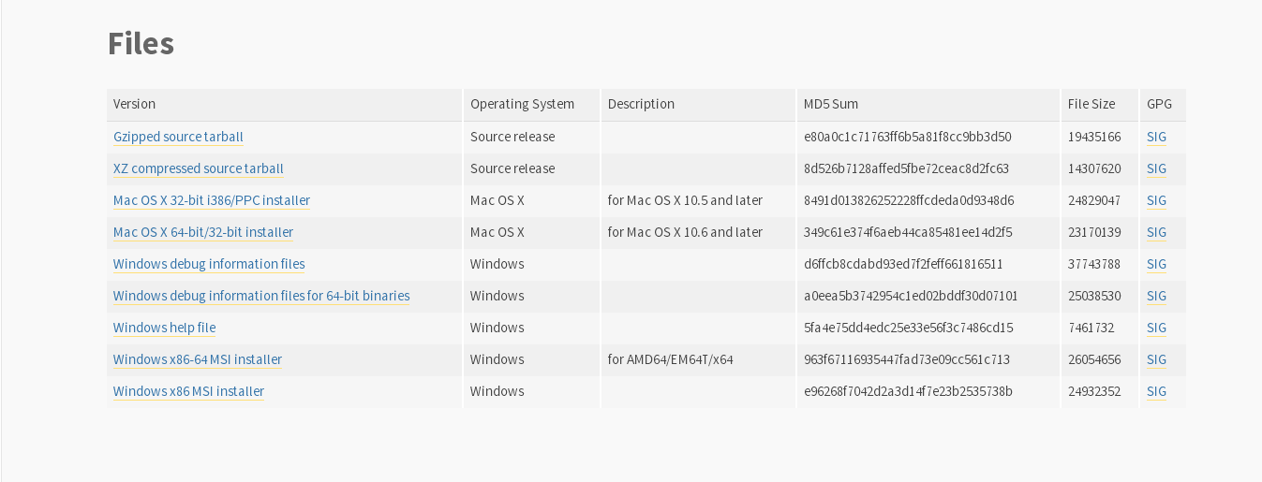Image resolution: width=1262 pixels, height=482 pixels.
Task: Open SIG for Windows help file
Action: point(1157,328)
